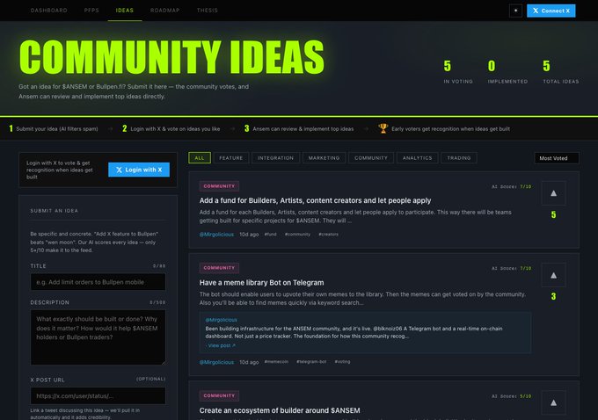This screenshot has height=420, width=598.
Task: Upvote the ecosystem of builder idea
Action: (x=553, y=402)
